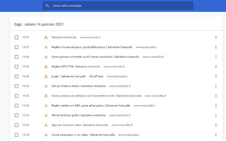The width and height of the screenshot is (226, 141).
Task: Click the 19:35 timestamp of 'Come sdoppiarsi' row
Action: [26, 135]
